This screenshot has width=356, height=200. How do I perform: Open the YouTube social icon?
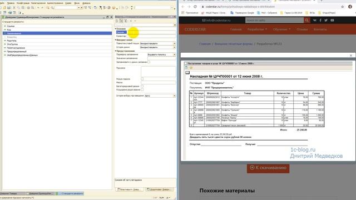click(x=332, y=20)
